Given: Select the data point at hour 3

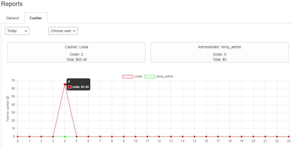Looking at the screenshot, I should point(53,137).
